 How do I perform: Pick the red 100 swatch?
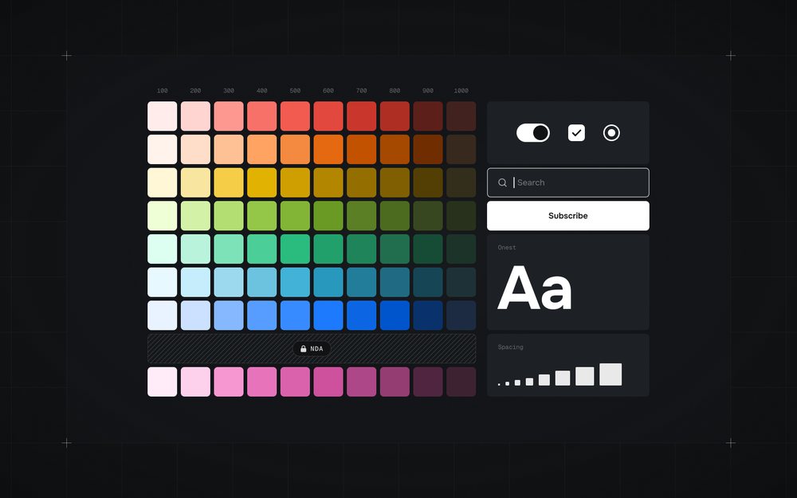(162, 116)
